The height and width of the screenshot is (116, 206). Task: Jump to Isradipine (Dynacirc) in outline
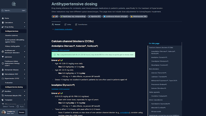coord(159,57)
